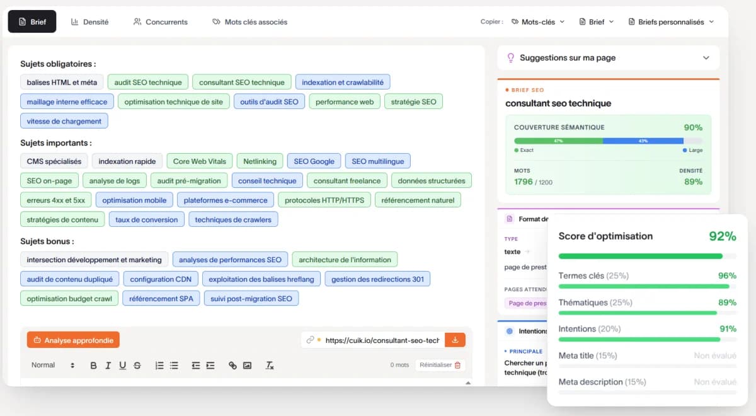Select the 'CMS spécialisés' tag
This screenshot has width=756, height=416.
(x=54, y=161)
